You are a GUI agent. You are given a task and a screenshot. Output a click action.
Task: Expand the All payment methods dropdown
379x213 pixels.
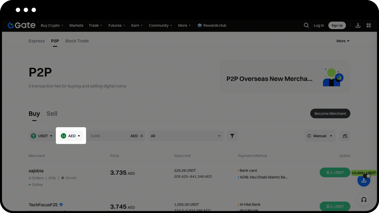(186, 136)
